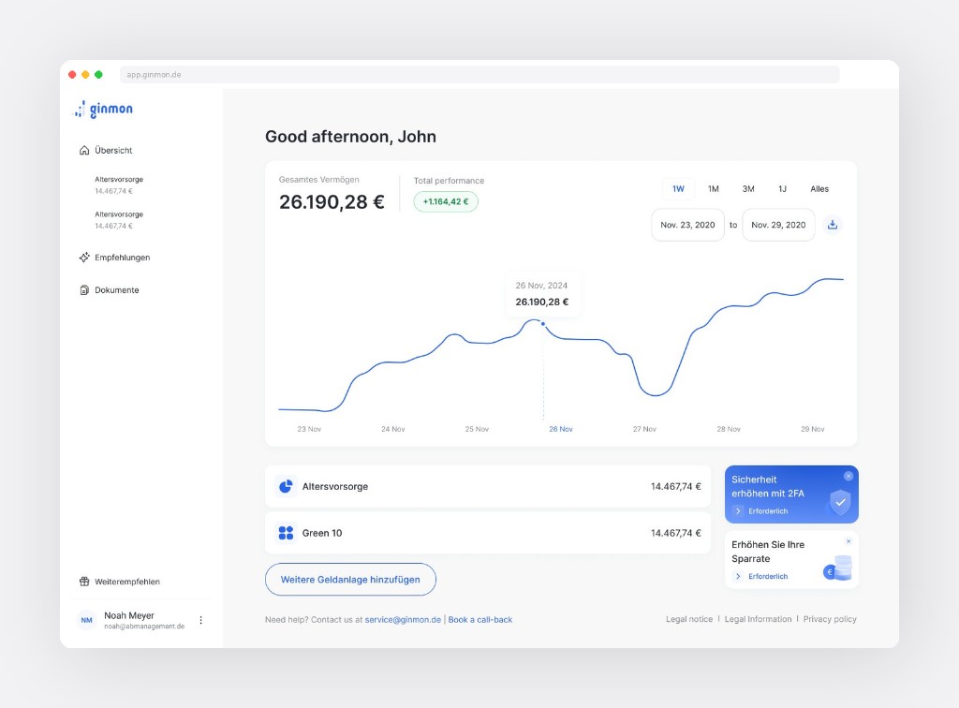This screenshot has width=959, height=708.
Task: Click the Green 10 portfolio icon
Action: (x=284, y=533)
